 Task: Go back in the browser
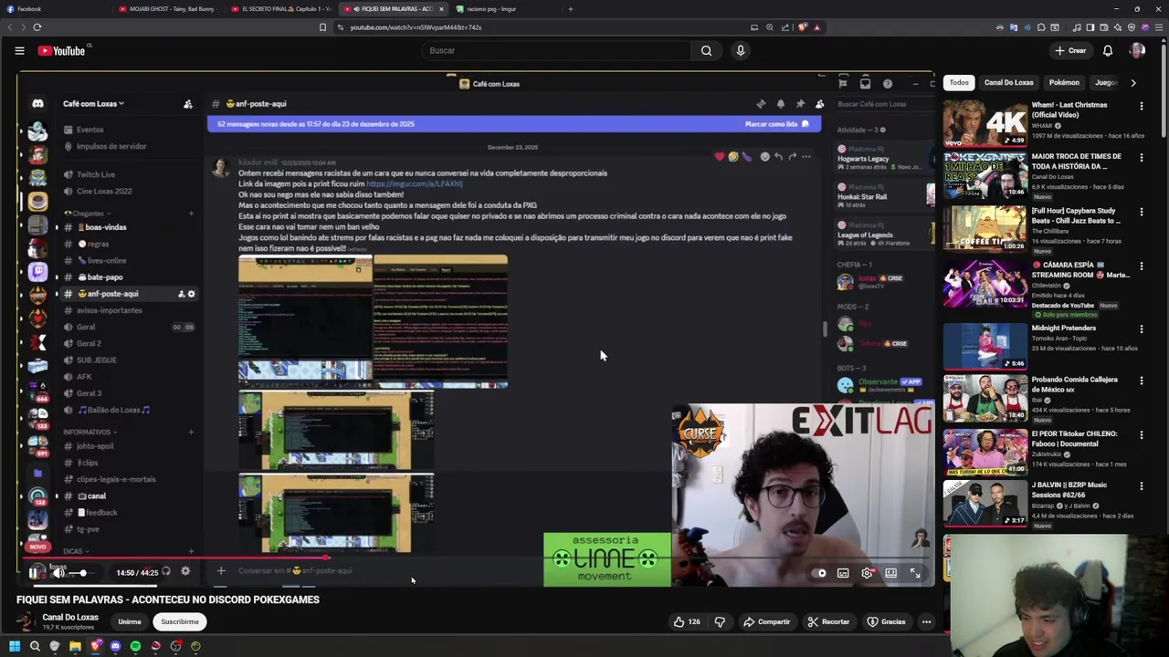click(x=10, y=27)
